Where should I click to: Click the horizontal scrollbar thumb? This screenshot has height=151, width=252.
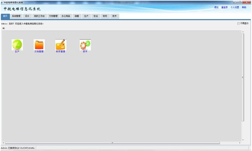(112, 143)
